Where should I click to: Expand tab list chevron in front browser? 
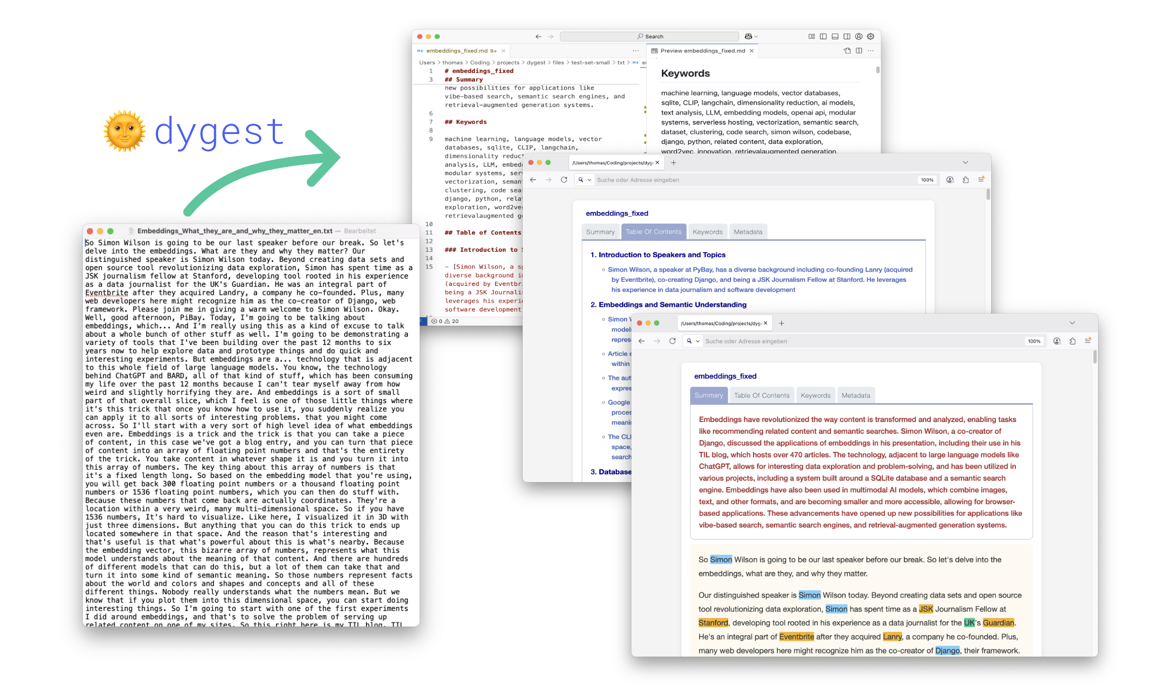1072,323
